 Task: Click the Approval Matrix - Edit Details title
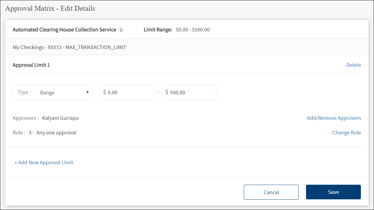tap(50, 9)
